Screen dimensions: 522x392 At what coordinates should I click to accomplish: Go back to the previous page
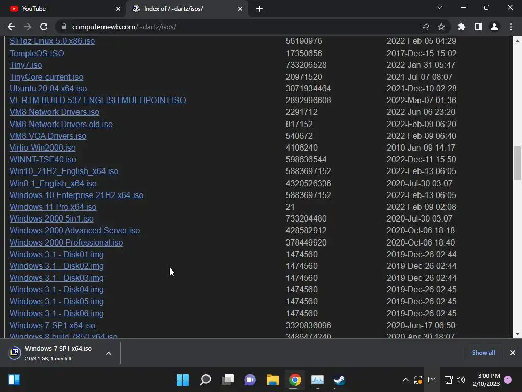(x=11, y=27)
